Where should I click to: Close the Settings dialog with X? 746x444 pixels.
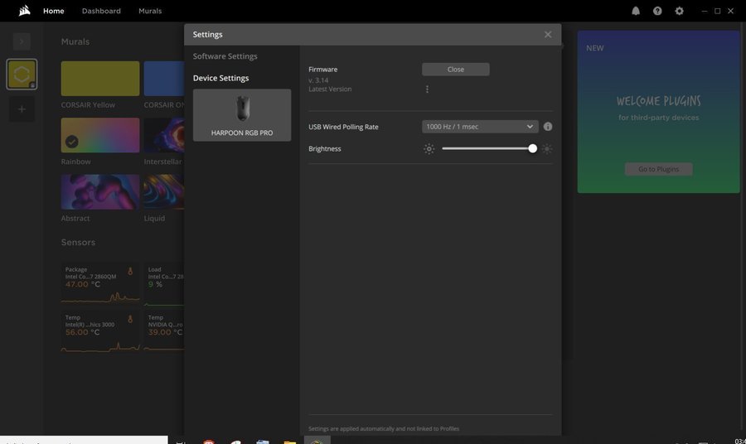[548, 35]
